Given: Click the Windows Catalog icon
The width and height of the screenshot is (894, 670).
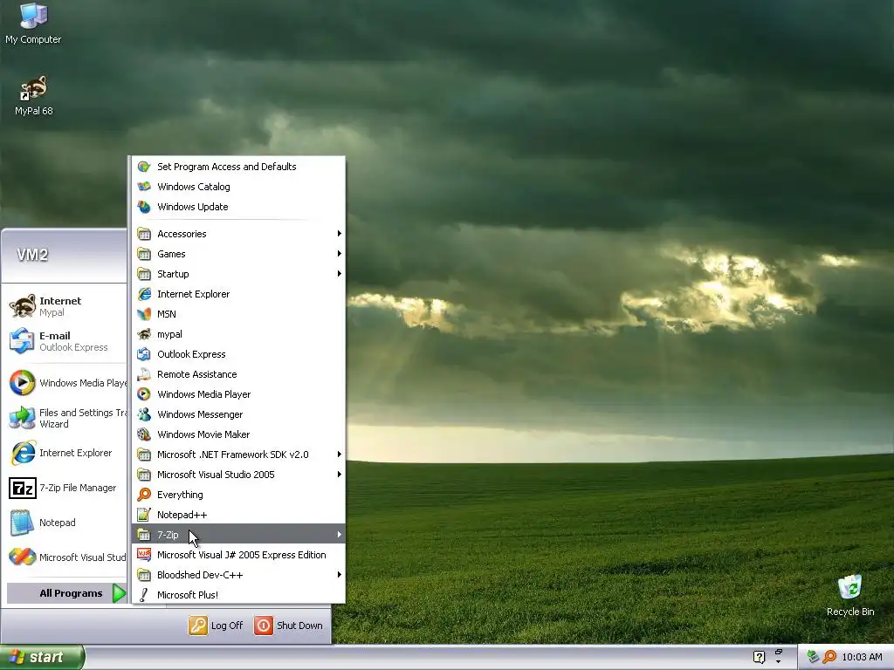Looking at the screenshot, I should [144, 187].
